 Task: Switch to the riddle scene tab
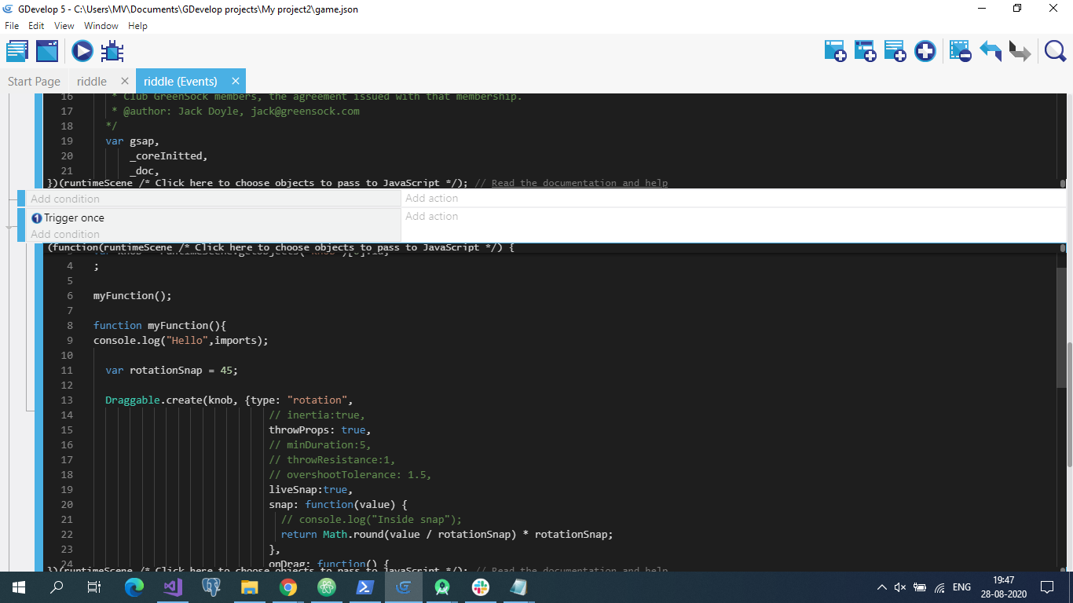(x=92, y=81)
